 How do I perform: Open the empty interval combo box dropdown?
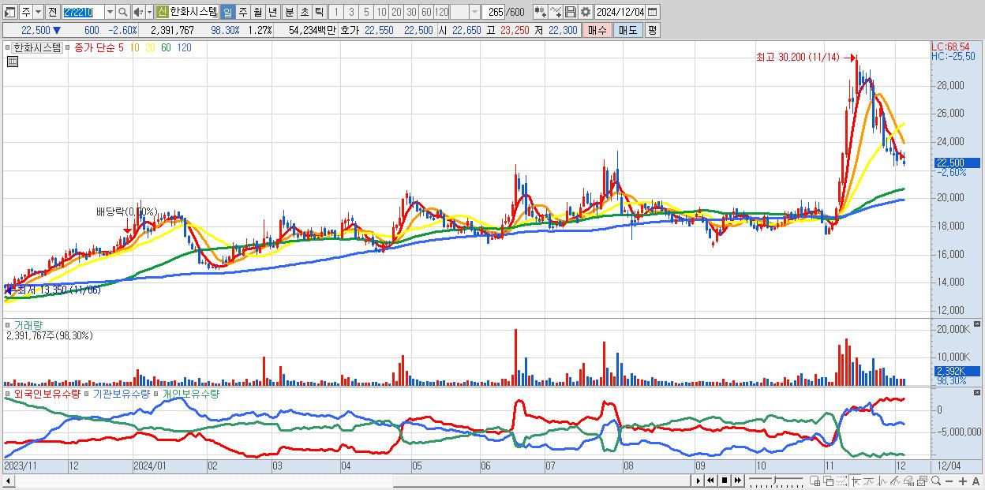(x=475, y=12)
